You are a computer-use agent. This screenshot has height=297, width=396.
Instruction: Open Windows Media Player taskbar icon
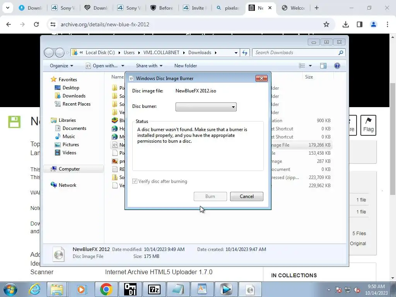(81, 289)
